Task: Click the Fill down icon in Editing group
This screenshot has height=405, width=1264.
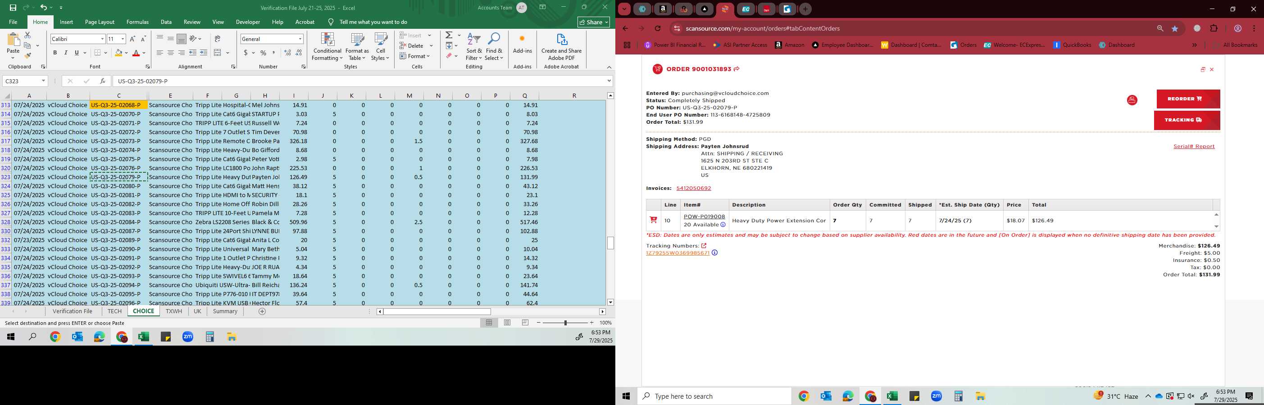Action: (x=449, y=45)
